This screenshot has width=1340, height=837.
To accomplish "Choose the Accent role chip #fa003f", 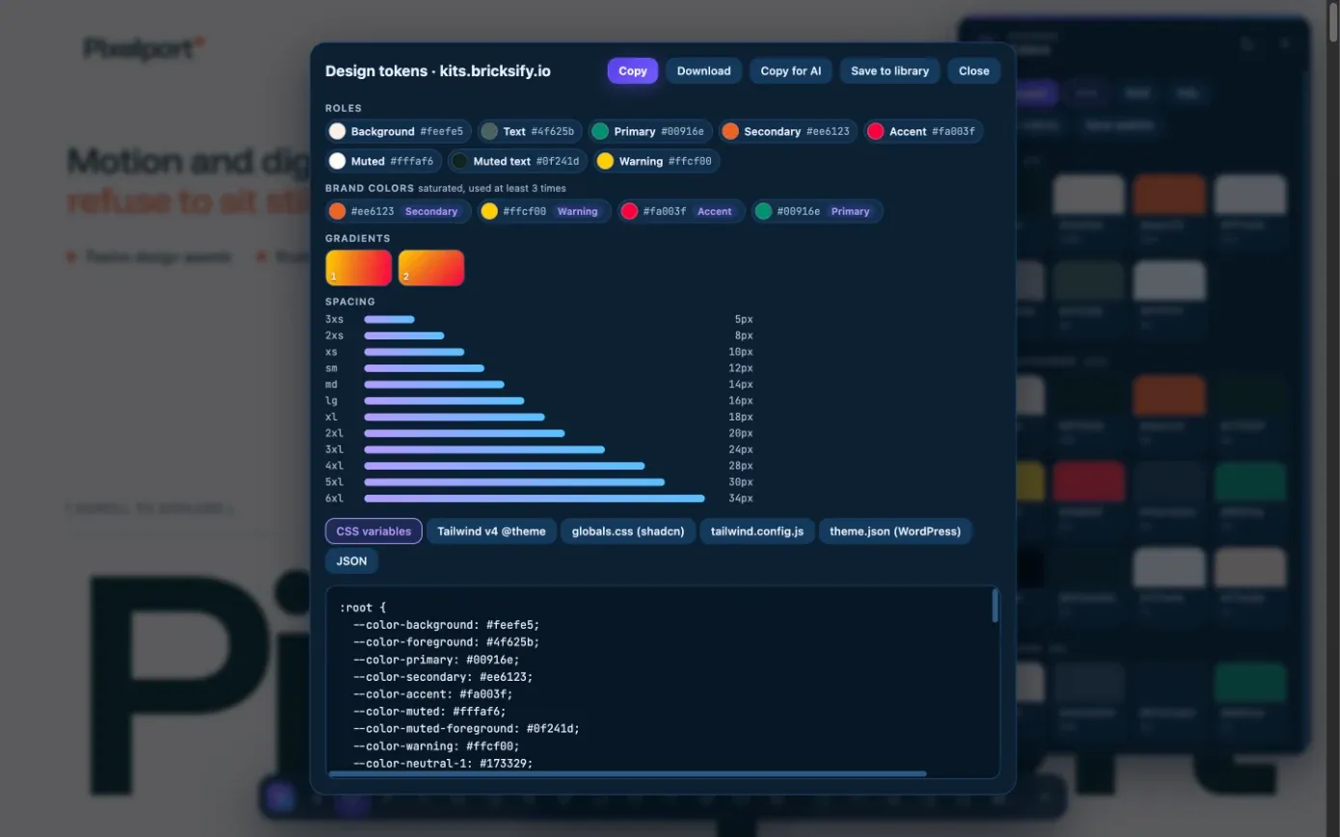I will [x=923, y=131].
